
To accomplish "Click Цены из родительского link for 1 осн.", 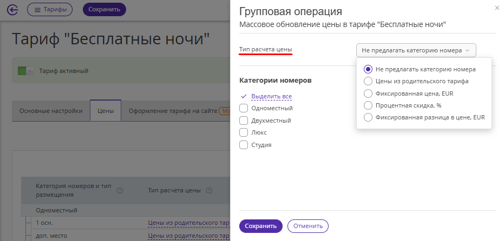I will (189, 223).
